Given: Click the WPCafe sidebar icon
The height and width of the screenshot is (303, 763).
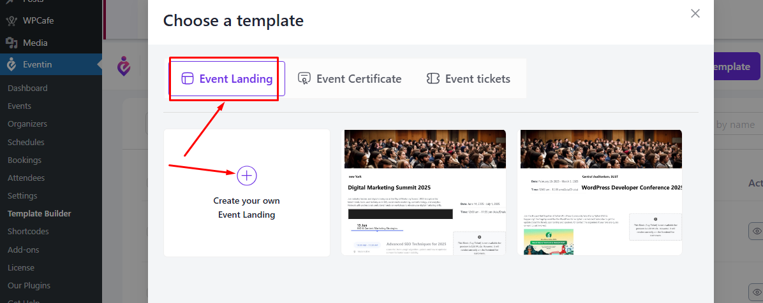Looking at the screenshot, I should [x=11, y=21].
